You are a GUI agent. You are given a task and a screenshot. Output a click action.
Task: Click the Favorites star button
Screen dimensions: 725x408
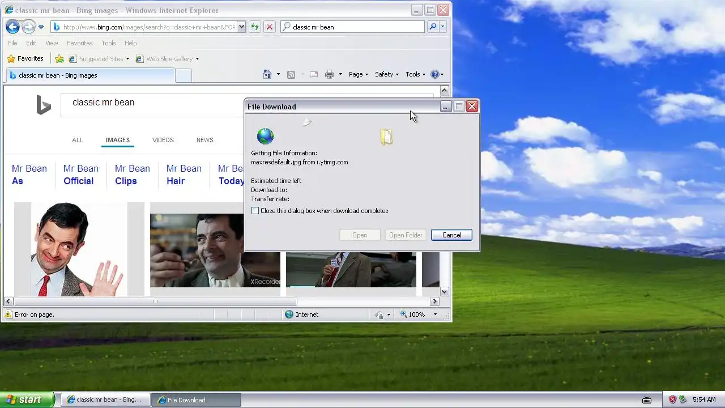pyautogui.click(x=25, y=58)
